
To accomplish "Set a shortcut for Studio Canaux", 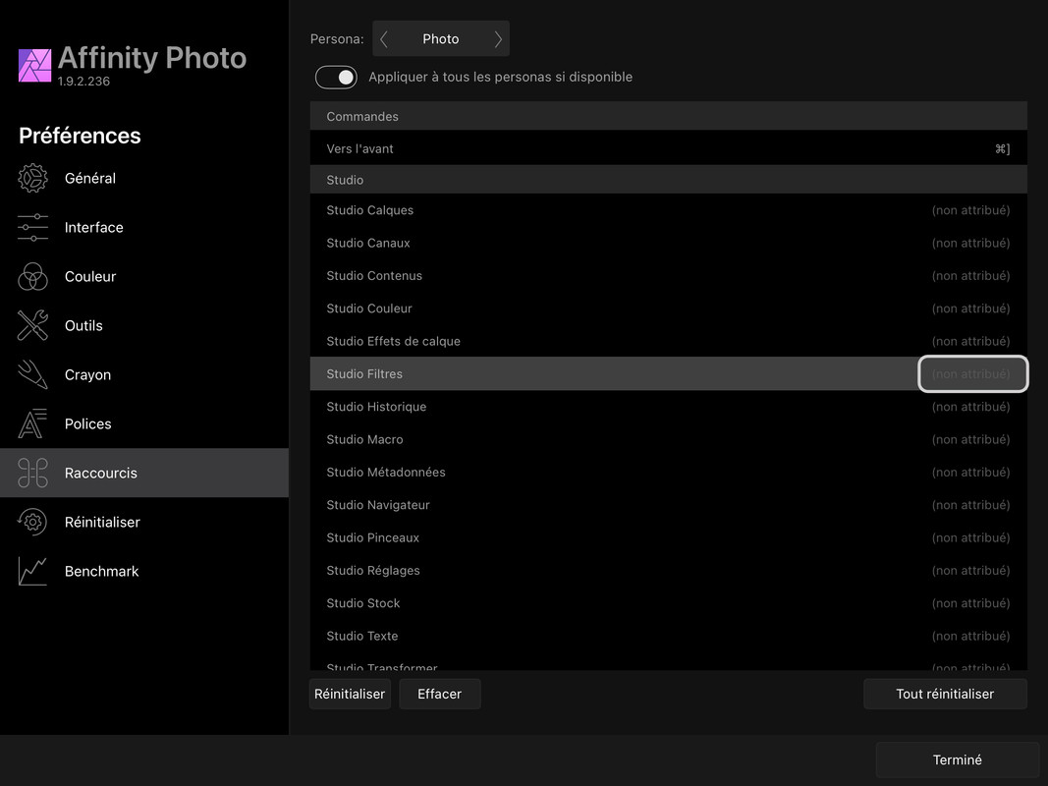I will pos(971,244).
